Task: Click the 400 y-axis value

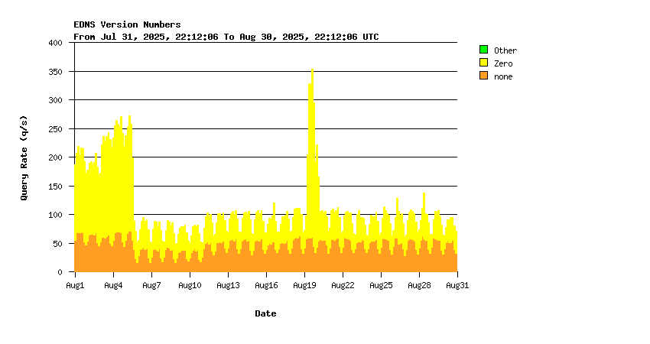Action: pos(55,43)
